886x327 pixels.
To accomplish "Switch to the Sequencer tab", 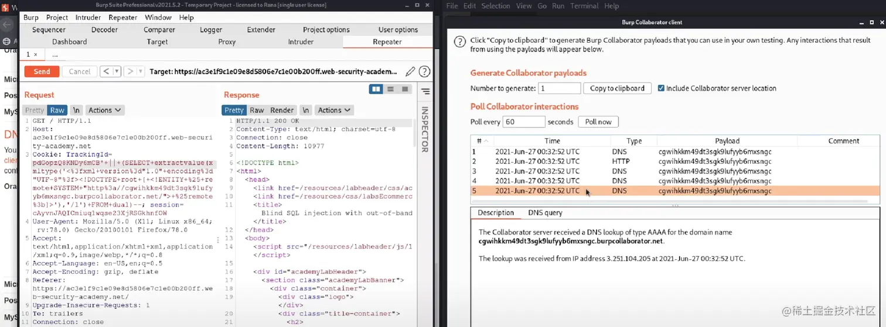I will (x=49, y=30).
